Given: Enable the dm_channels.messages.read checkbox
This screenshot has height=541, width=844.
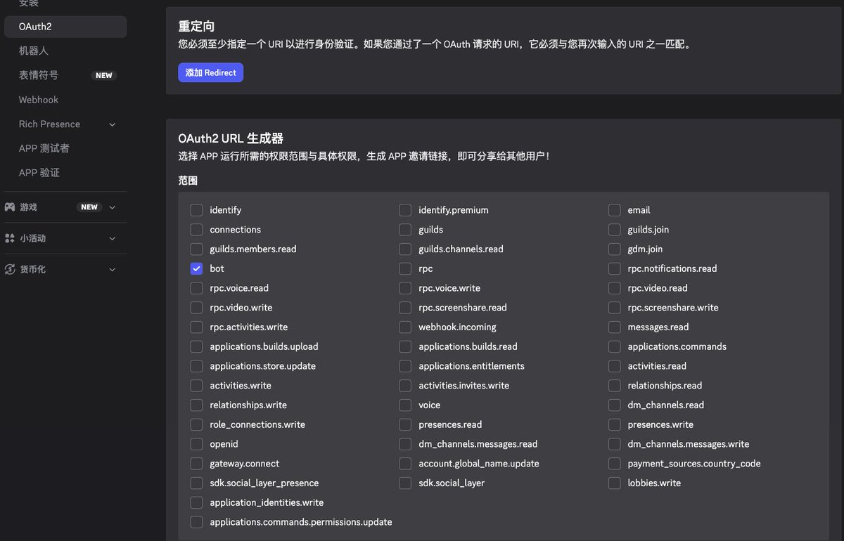Looking at the screenshot, I should [405, 444].
